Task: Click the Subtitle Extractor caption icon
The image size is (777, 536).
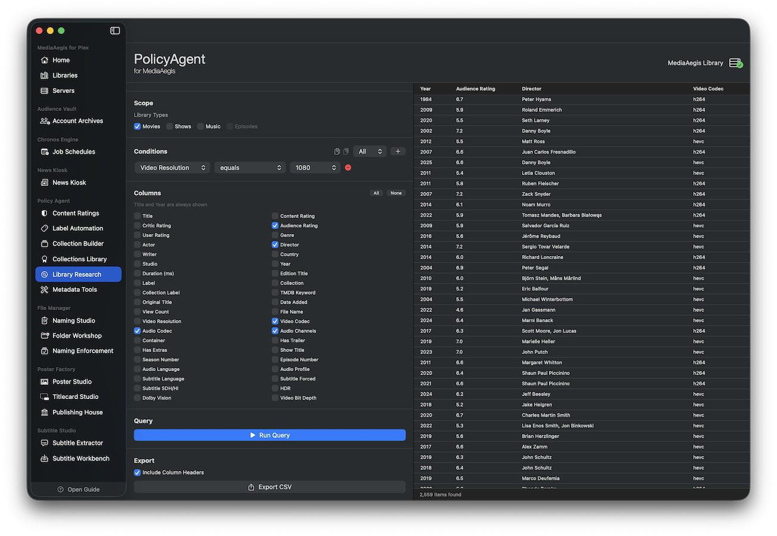Action: pyautogui.click(x=45, y=443)
